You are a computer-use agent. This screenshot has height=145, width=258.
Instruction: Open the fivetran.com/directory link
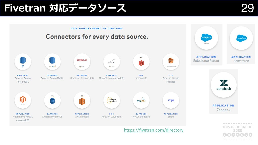154,130
